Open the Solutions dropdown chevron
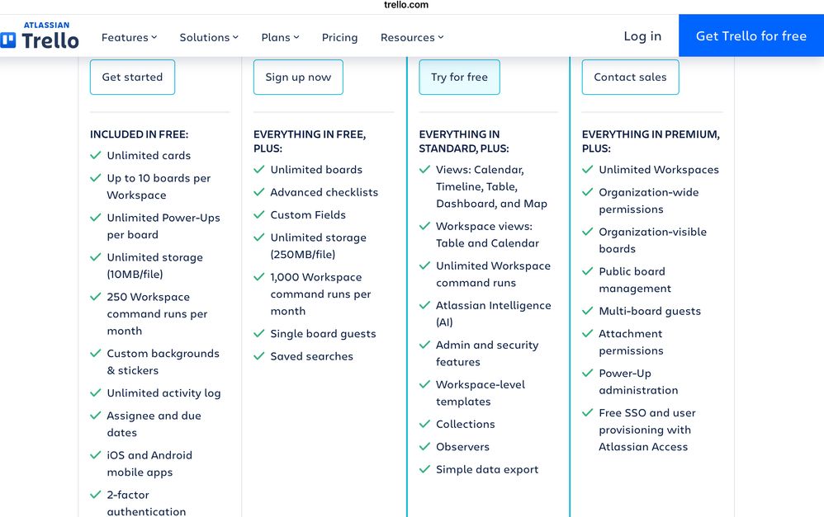The width and height of the screenshot is (824, 517). tap(235, 37)
